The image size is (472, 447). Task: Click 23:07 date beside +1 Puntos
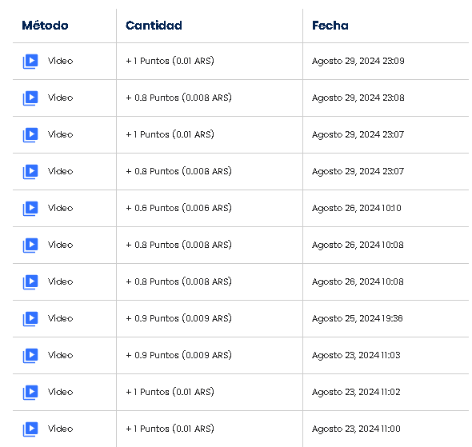[x=358, y=134]
